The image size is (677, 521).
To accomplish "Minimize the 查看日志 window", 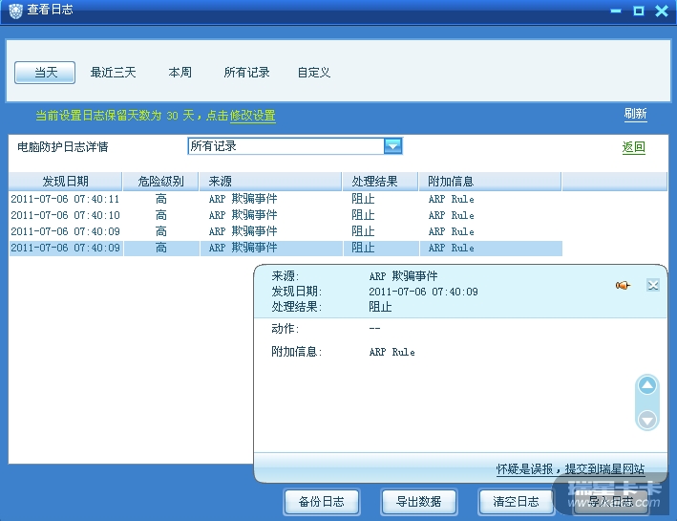I will (x=614, y=11).
